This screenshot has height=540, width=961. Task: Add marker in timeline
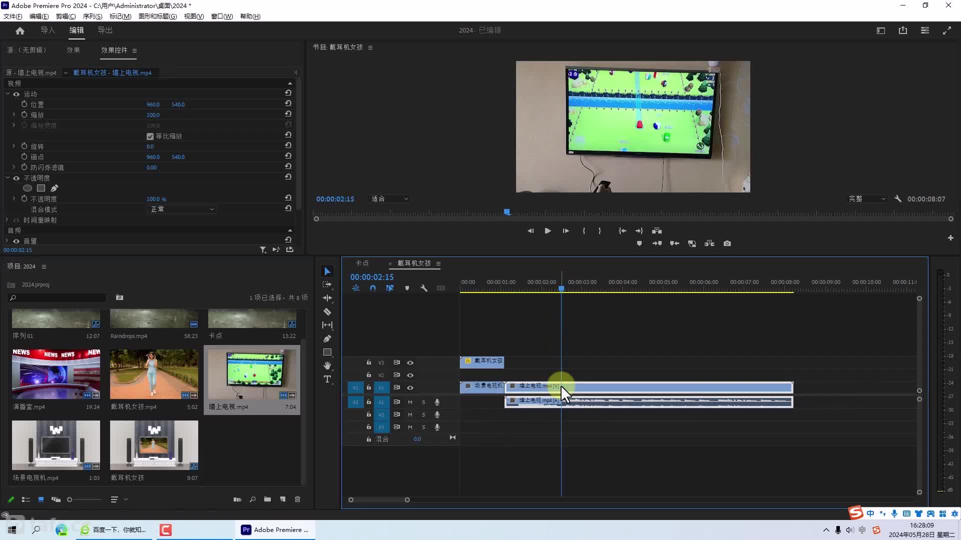407,288
